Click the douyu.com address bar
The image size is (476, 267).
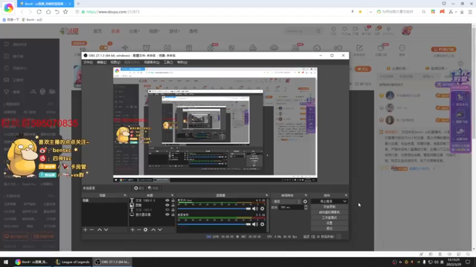point(212,12)
